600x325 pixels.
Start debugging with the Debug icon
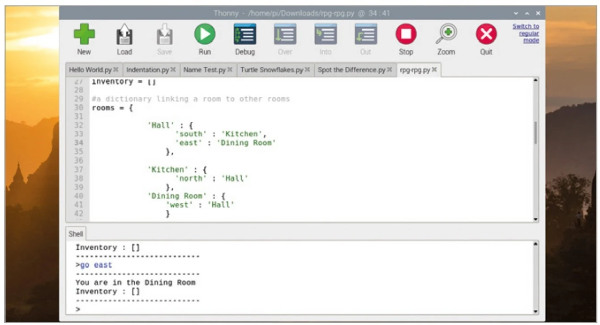coord(245,34)
